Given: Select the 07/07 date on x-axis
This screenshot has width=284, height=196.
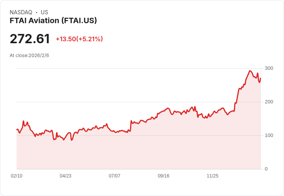Looking at the screenshot, I should [115, 176].
